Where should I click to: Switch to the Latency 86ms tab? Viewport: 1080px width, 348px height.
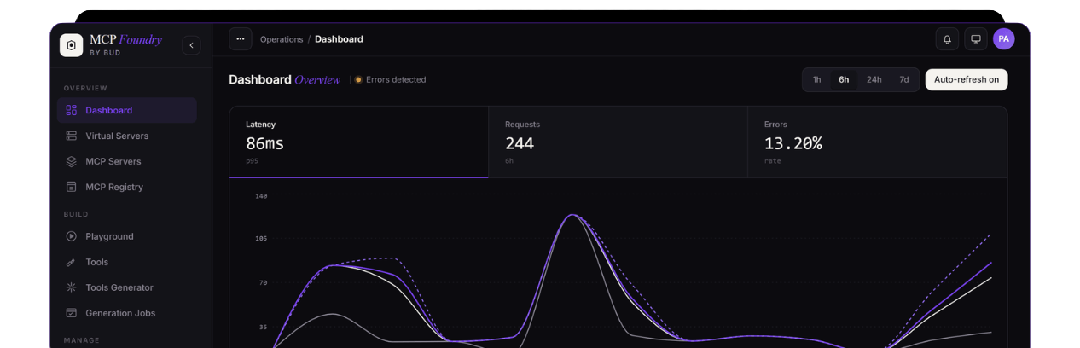359,142
